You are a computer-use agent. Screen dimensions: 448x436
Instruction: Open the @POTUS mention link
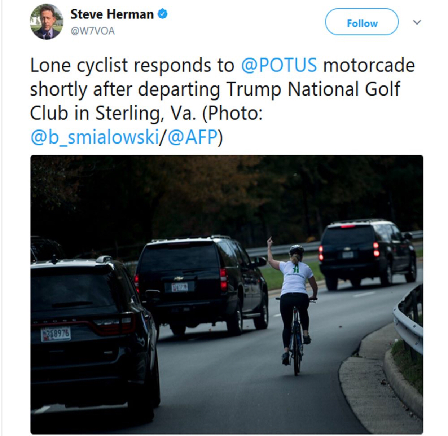tap(279, 65)
